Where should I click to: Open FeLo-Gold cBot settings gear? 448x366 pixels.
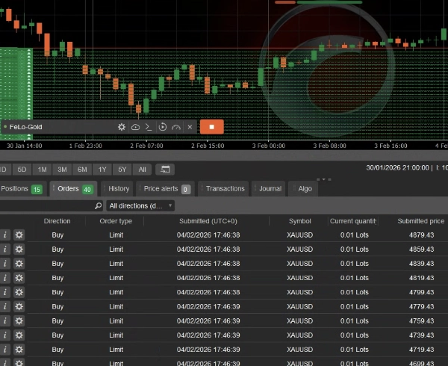pyautogui.click(x=122, y=127)
